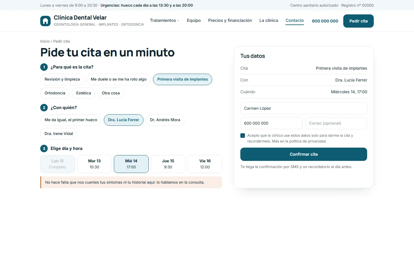Viewport: 414px width, 259px height.
Task: Click 'Primera visita de implantes' summary value
Action: coord(342,68)
